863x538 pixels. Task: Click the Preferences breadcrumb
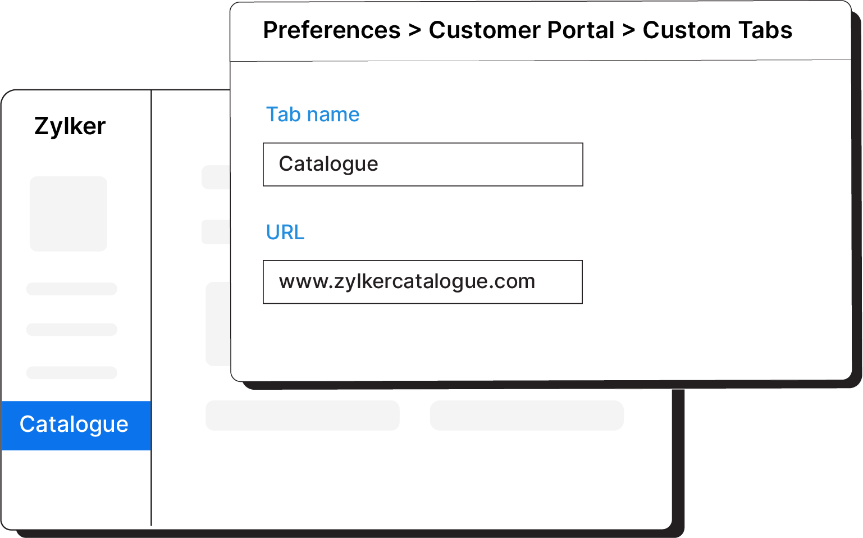pyautogui.click(x=331, y=30)
